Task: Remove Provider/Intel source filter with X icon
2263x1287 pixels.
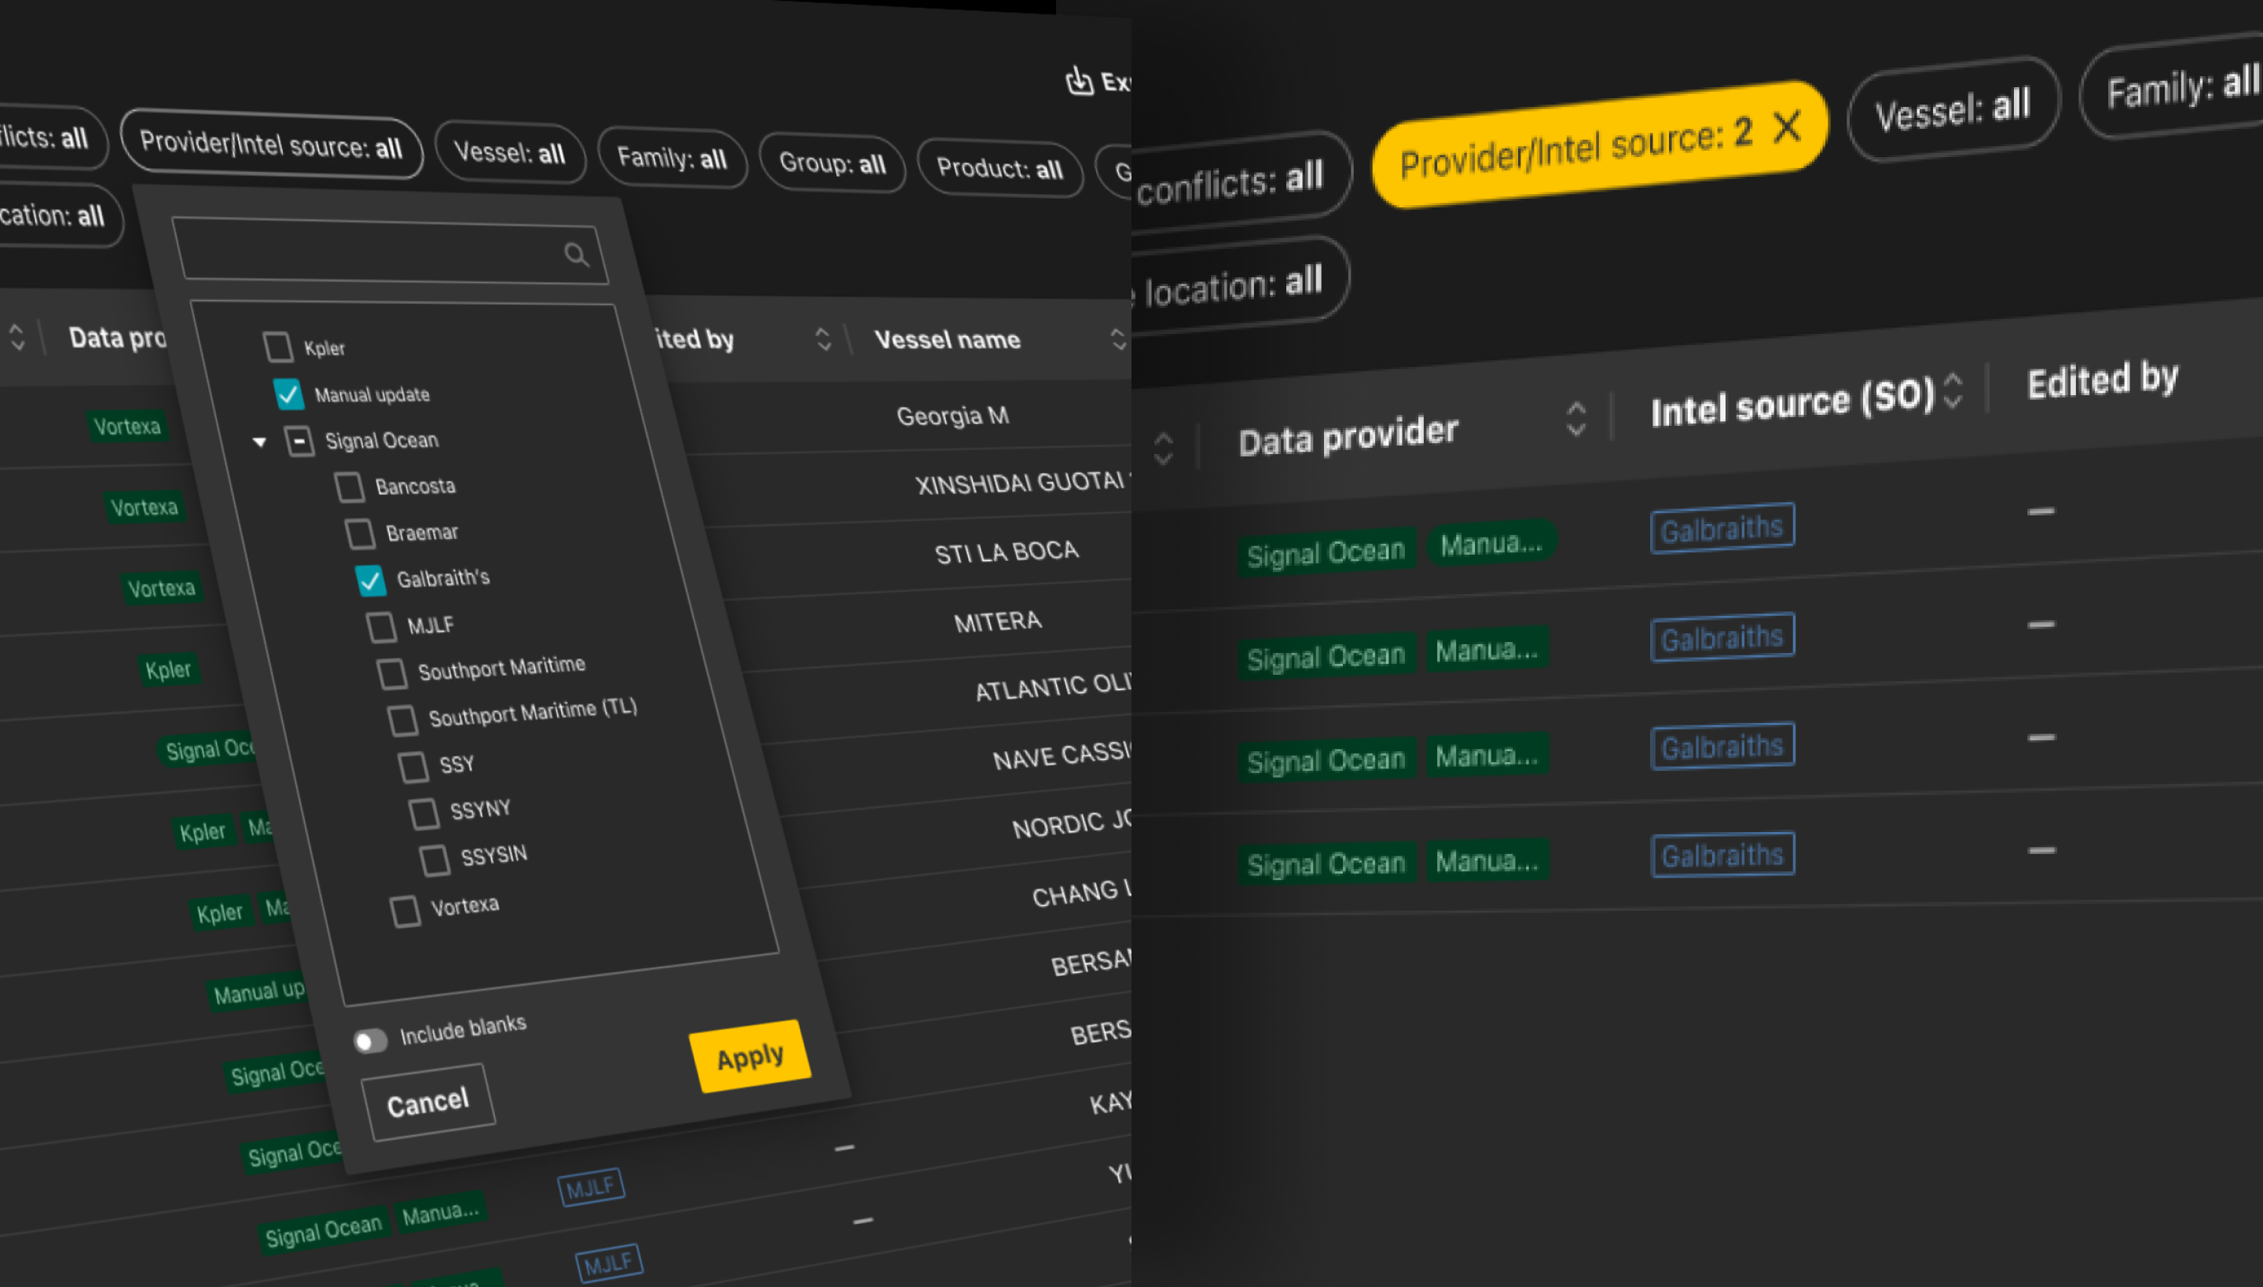Action: click(1787, 127)
